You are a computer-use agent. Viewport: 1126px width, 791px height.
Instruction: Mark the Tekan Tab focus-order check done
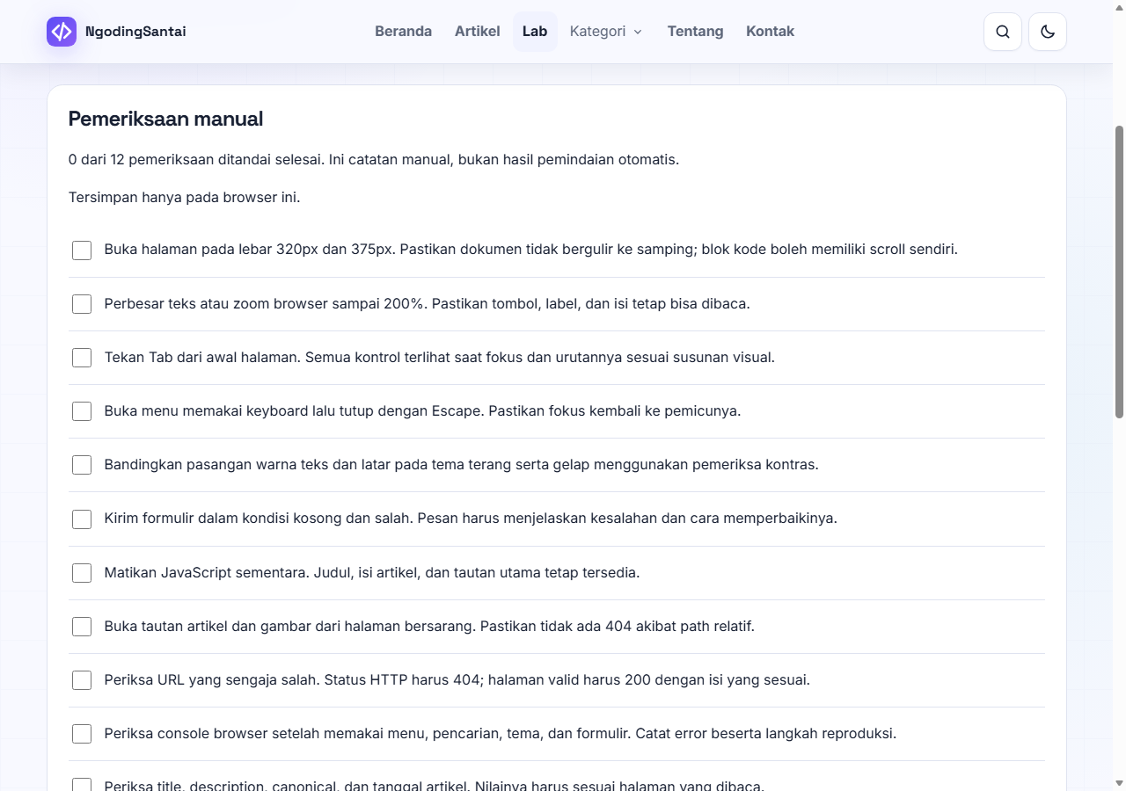[x=82, y=358]
